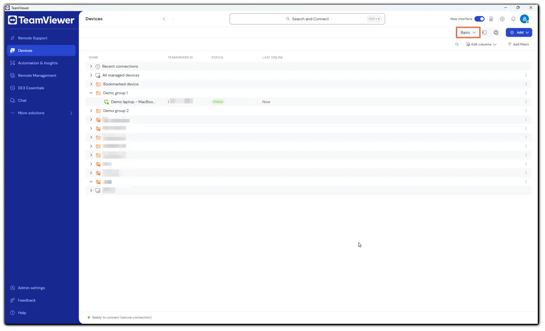
Task: Click the TeamViewer logo in sidebar
Action: 41,20
